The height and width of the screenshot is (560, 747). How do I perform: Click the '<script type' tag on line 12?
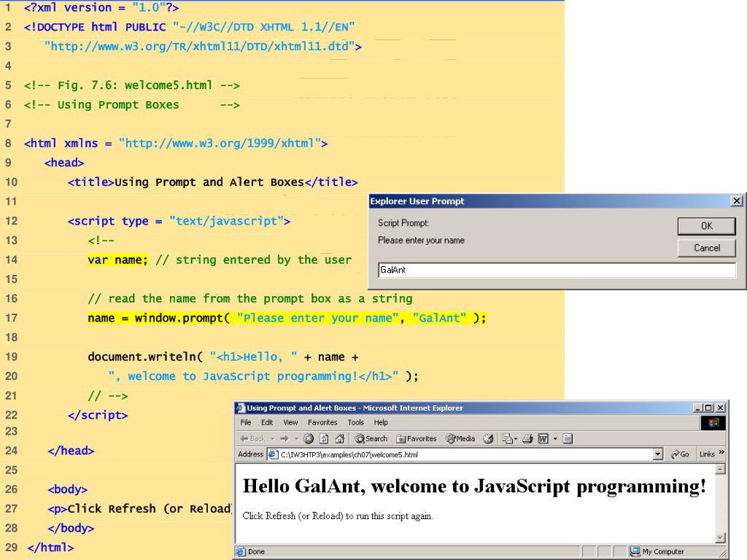(x=108, y=221)
